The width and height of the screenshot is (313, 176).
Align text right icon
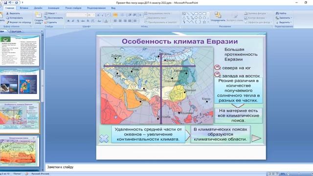125,21
